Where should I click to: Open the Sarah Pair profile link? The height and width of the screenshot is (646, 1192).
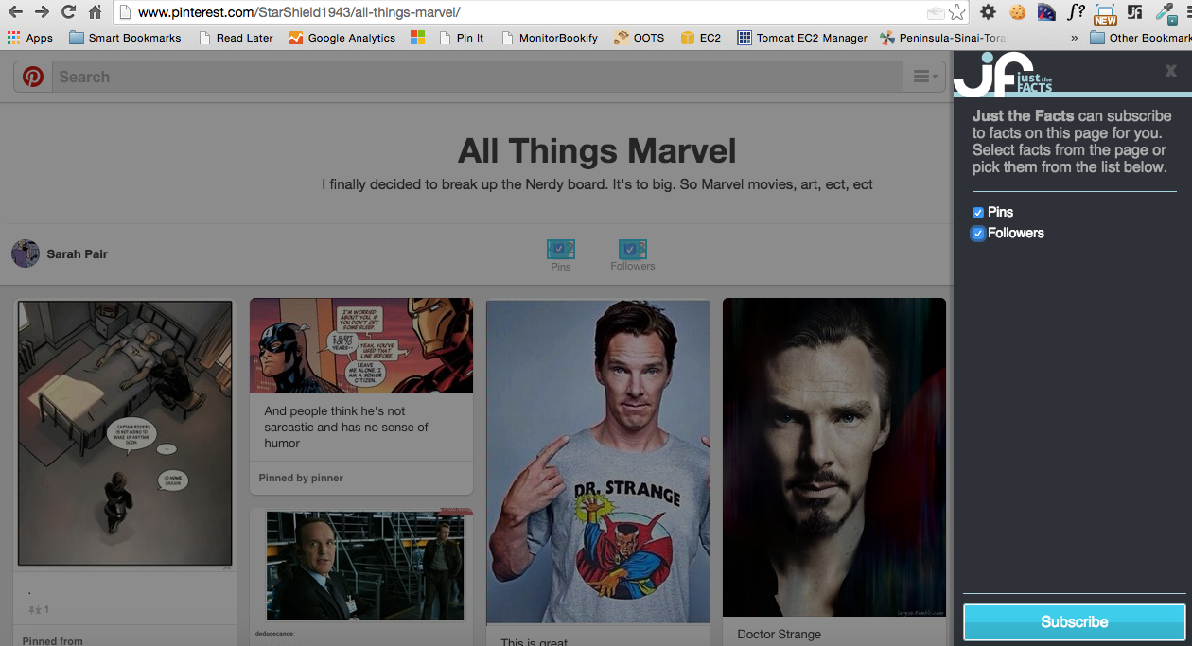(78, 254)
